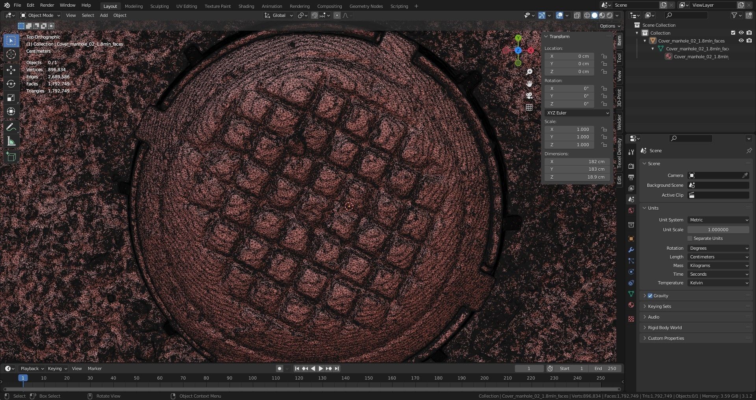Select the Annotate tool
This screenshot has height=400, width=756.
pos(11,127)
